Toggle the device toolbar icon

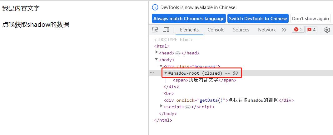(166, 30)
